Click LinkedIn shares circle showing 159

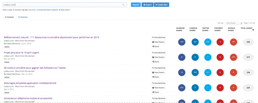(195, 72)
